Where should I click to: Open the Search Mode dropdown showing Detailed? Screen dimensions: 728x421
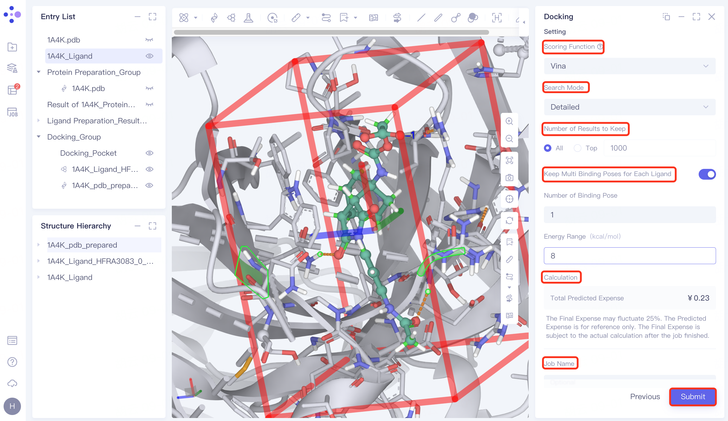[x=629, y=107]
